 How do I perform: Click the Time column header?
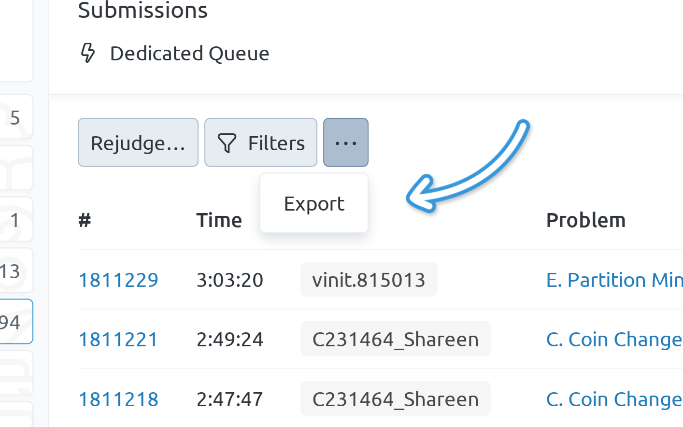(x=219, y=220)
